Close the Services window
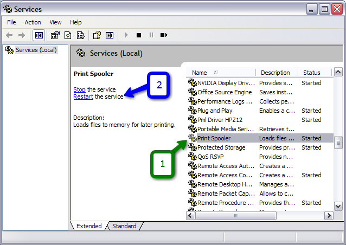 click(337, 9)
